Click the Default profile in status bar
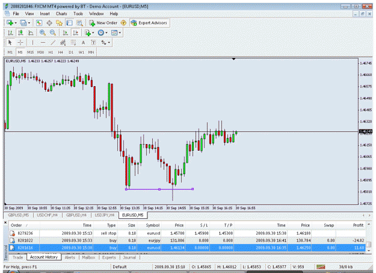Screen dimensions: 376x273 coord(120,267)
